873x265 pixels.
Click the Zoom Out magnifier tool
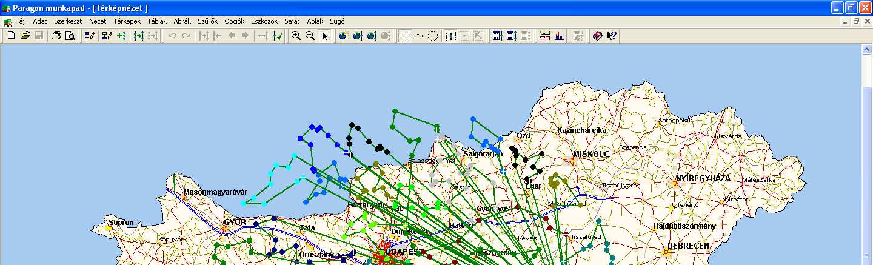tap(310, 36)
